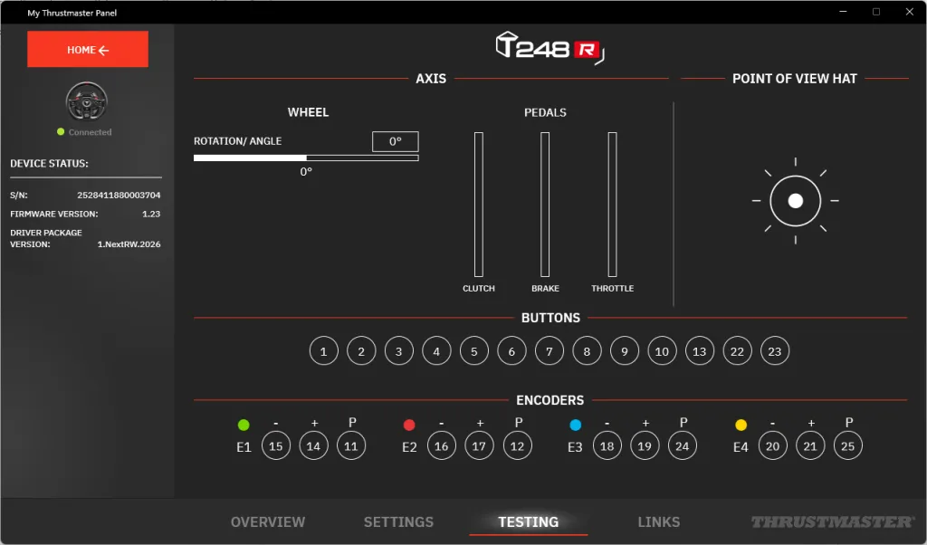Click E1 push indicator 11

[351, 445]
